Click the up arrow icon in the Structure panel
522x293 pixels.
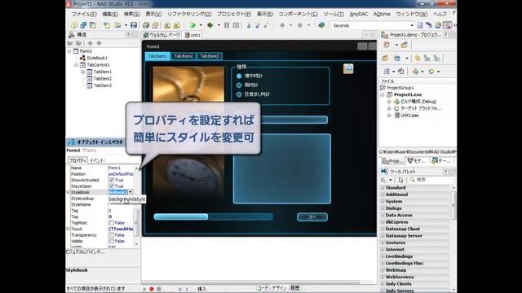(90, 43)
